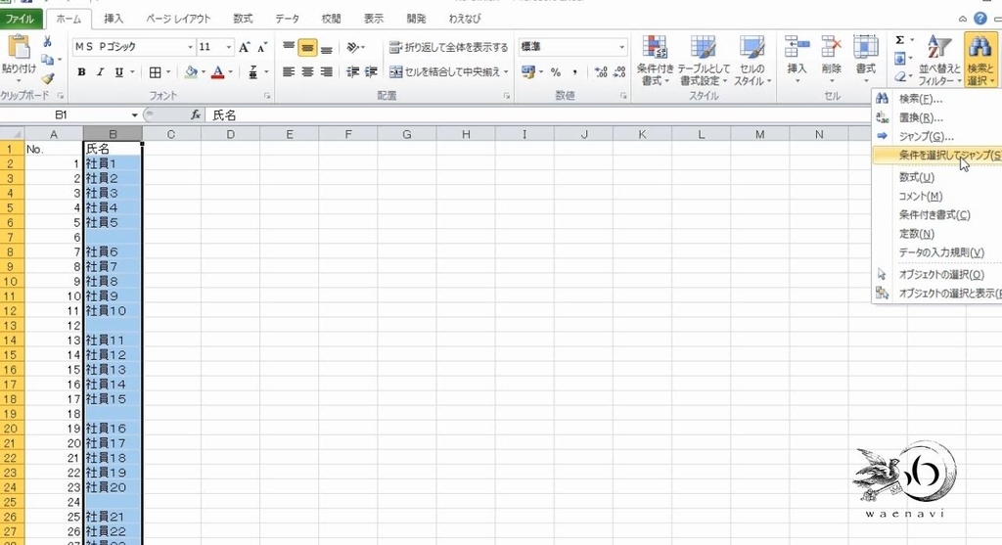Viewport: 1002px width, 545px height.
Task: Click the fx insert function icon
Action: (196, 115)
